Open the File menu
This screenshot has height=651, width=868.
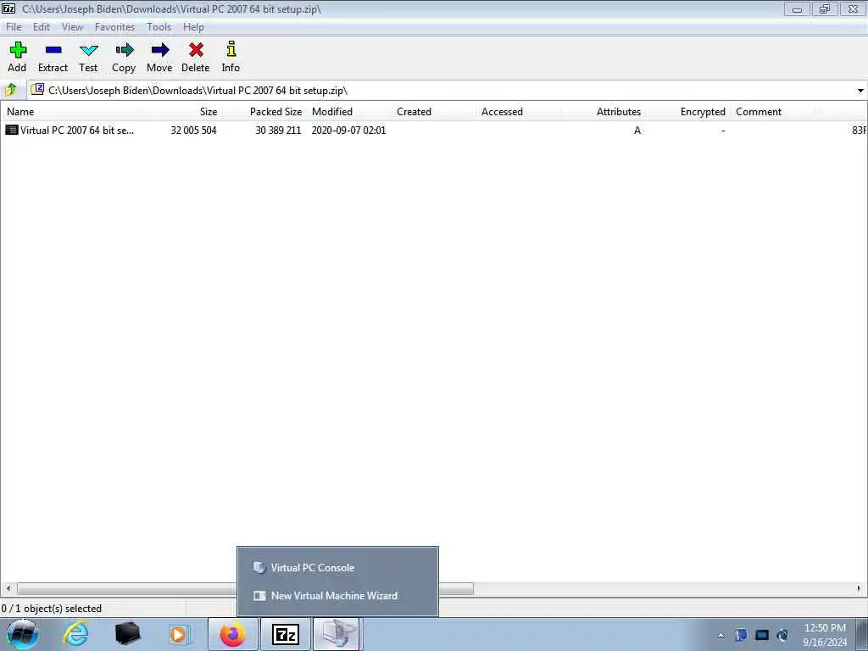14,27
